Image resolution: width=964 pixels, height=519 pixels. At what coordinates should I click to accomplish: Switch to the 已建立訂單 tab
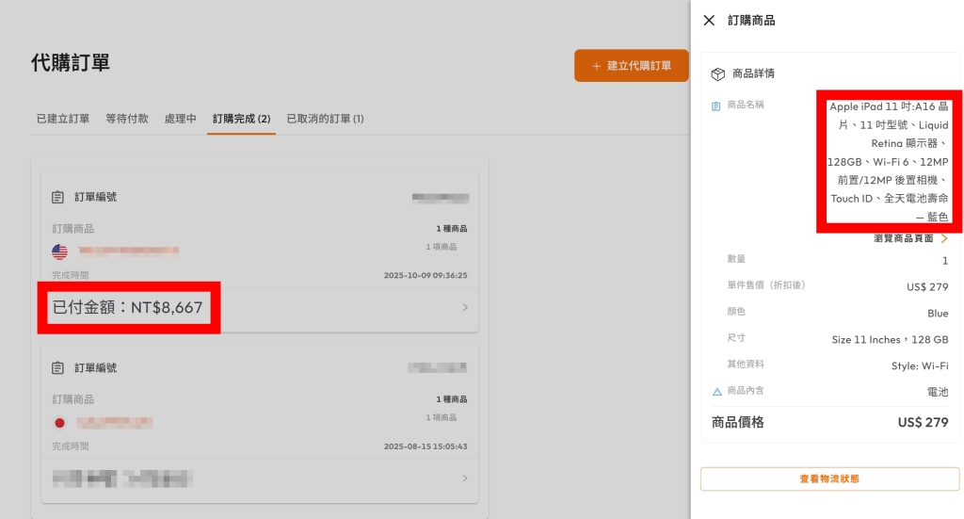(63, 119)
